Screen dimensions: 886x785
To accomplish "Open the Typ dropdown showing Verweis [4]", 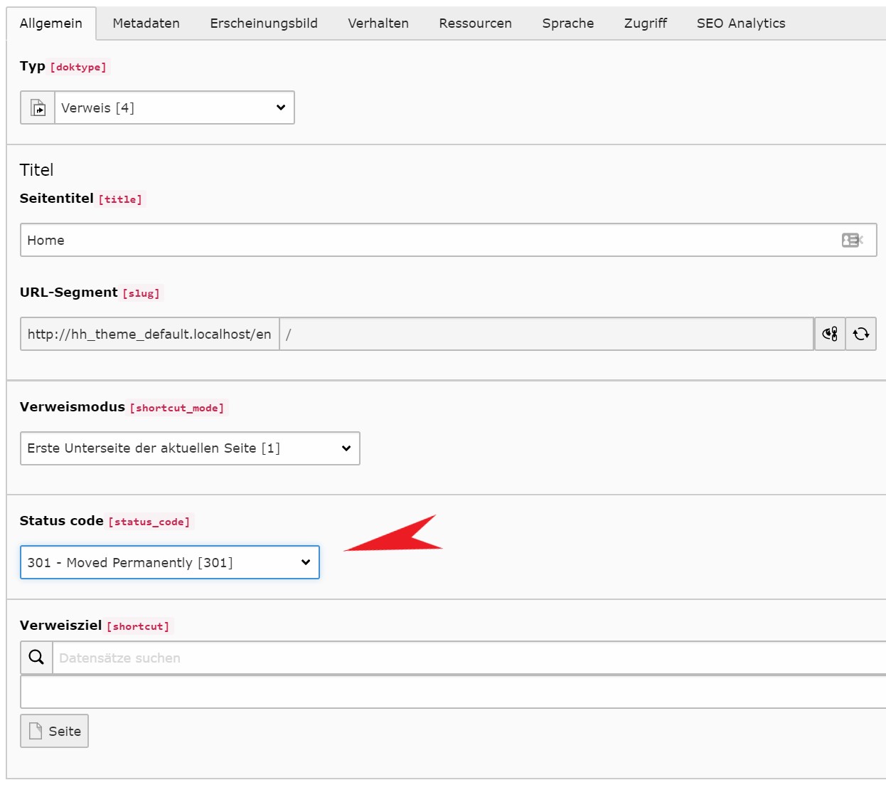I will 175,107.
